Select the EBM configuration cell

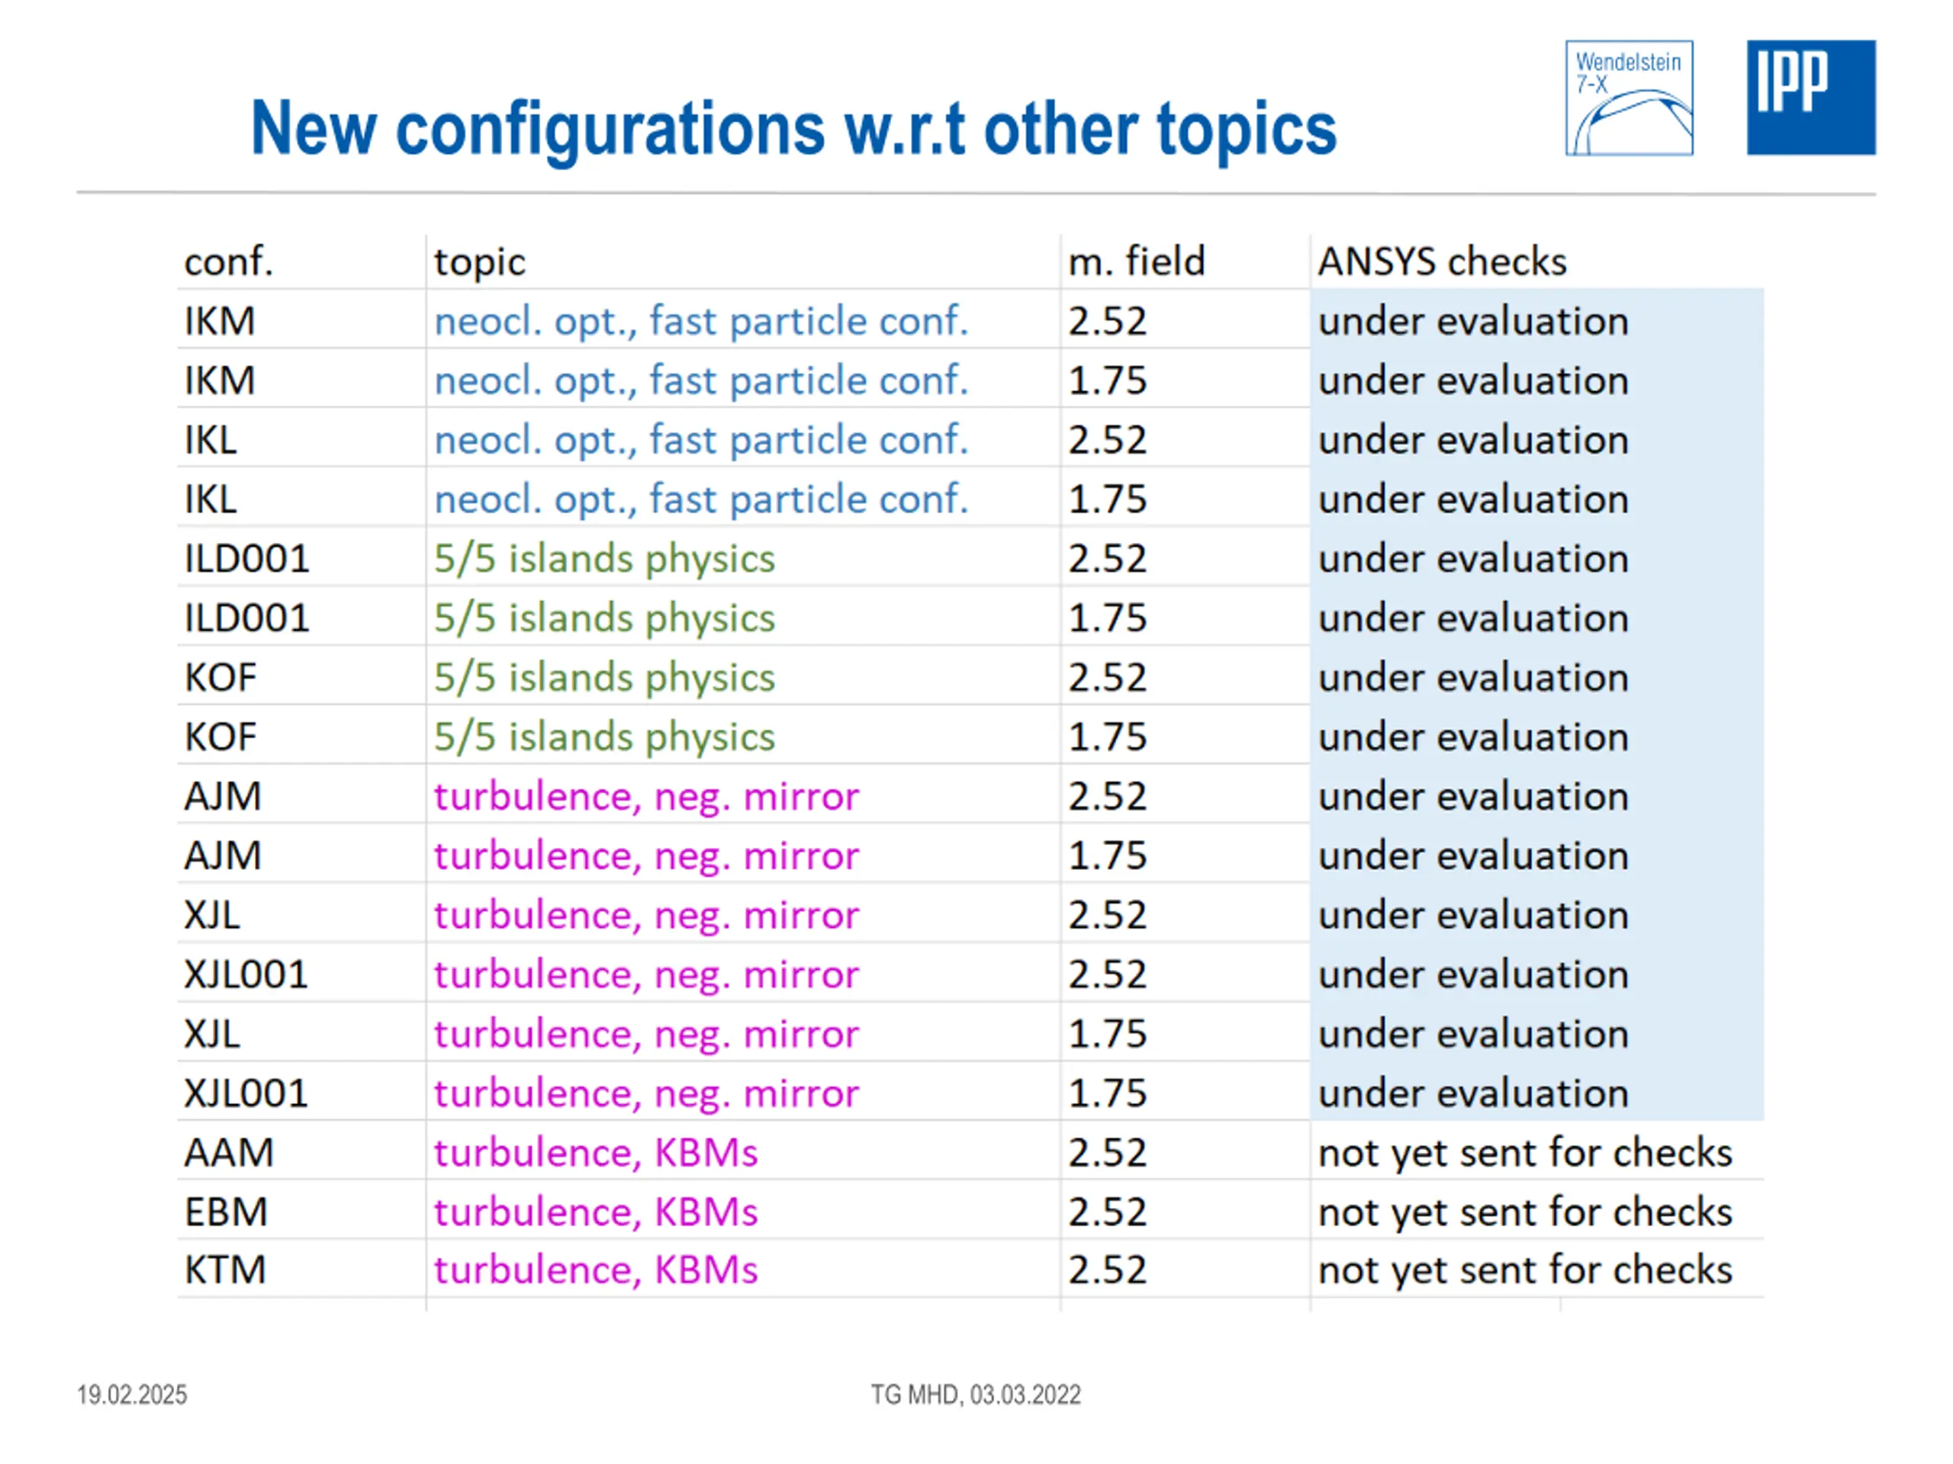pos(226,1212)
